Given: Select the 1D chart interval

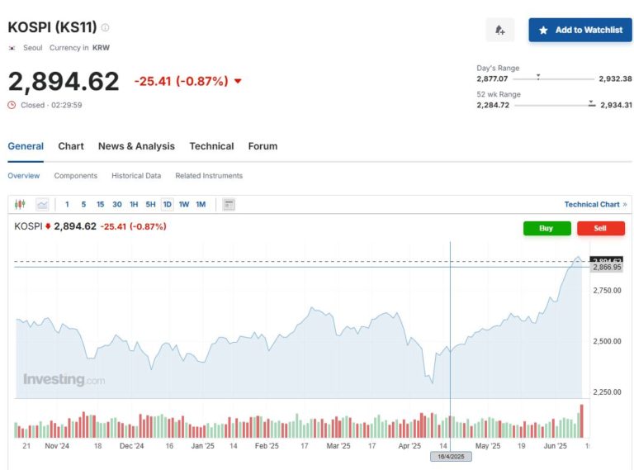Looking at the screenshot, I should tap(167, 204).
